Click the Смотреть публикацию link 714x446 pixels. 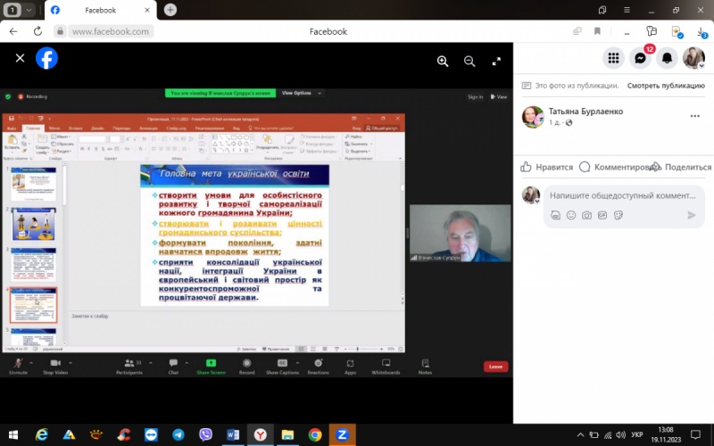665,86
